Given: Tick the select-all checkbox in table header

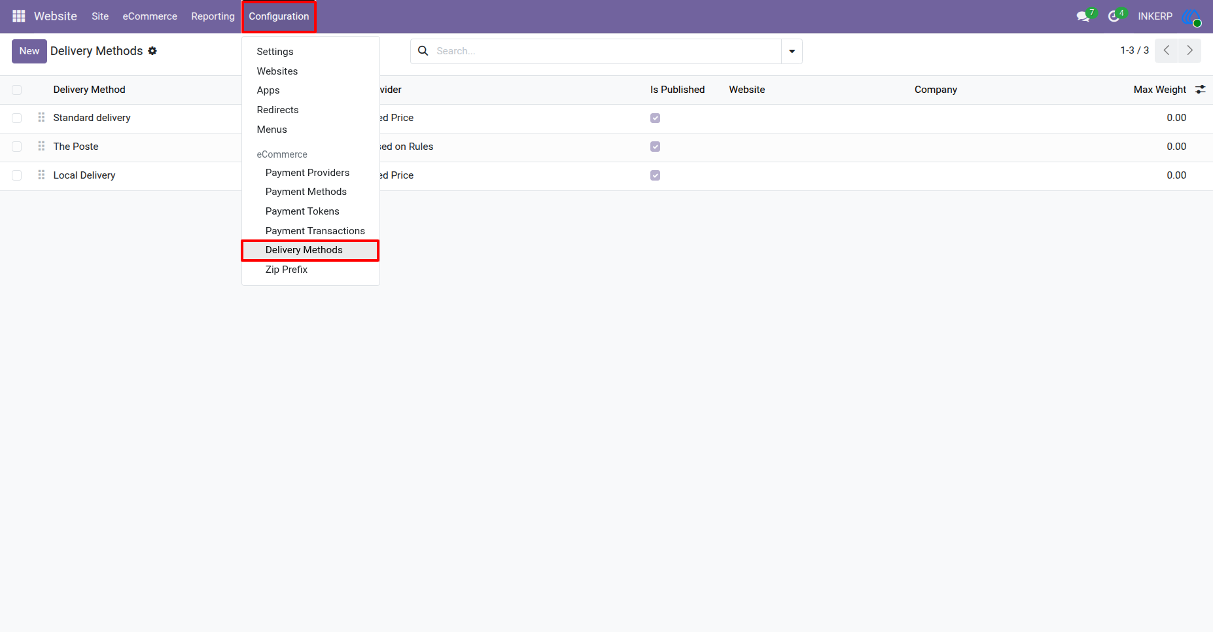Looking at the screenshot, I should tap(17, 90).
